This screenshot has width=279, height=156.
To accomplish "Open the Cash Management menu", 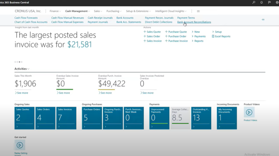I will 77,11.
